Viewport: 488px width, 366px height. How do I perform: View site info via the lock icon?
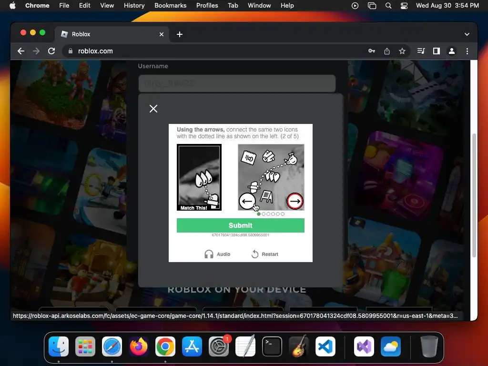click(x=71, y=51)
